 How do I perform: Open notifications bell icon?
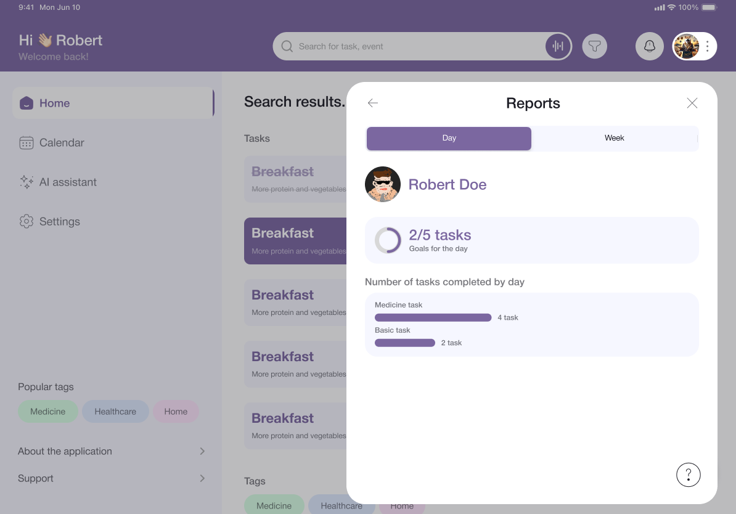pos(649,46)
